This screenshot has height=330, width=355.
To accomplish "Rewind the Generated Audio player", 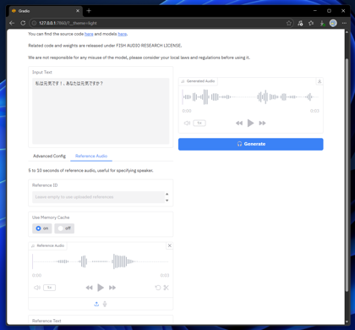I will tap(239, 123).
